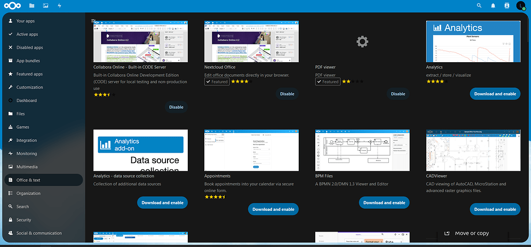The image size is (531, 247).
Task: Click the "BPM Files" app title
Action: pos(324,176)
